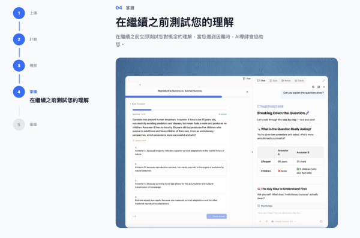Click the question progress bar
The height and width of the screenshot is (238, 360).
tap(179, 110)
